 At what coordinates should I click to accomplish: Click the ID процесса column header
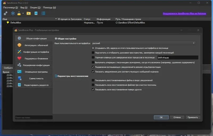pyautogui.click(x=64, y=19)
